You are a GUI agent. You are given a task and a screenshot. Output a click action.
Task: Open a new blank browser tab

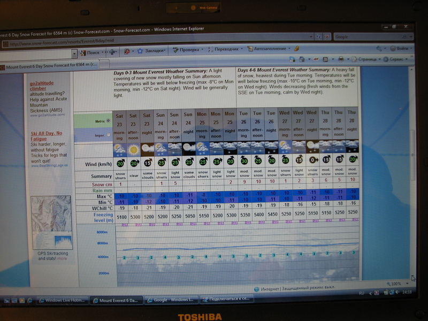[x=104, y=64]
